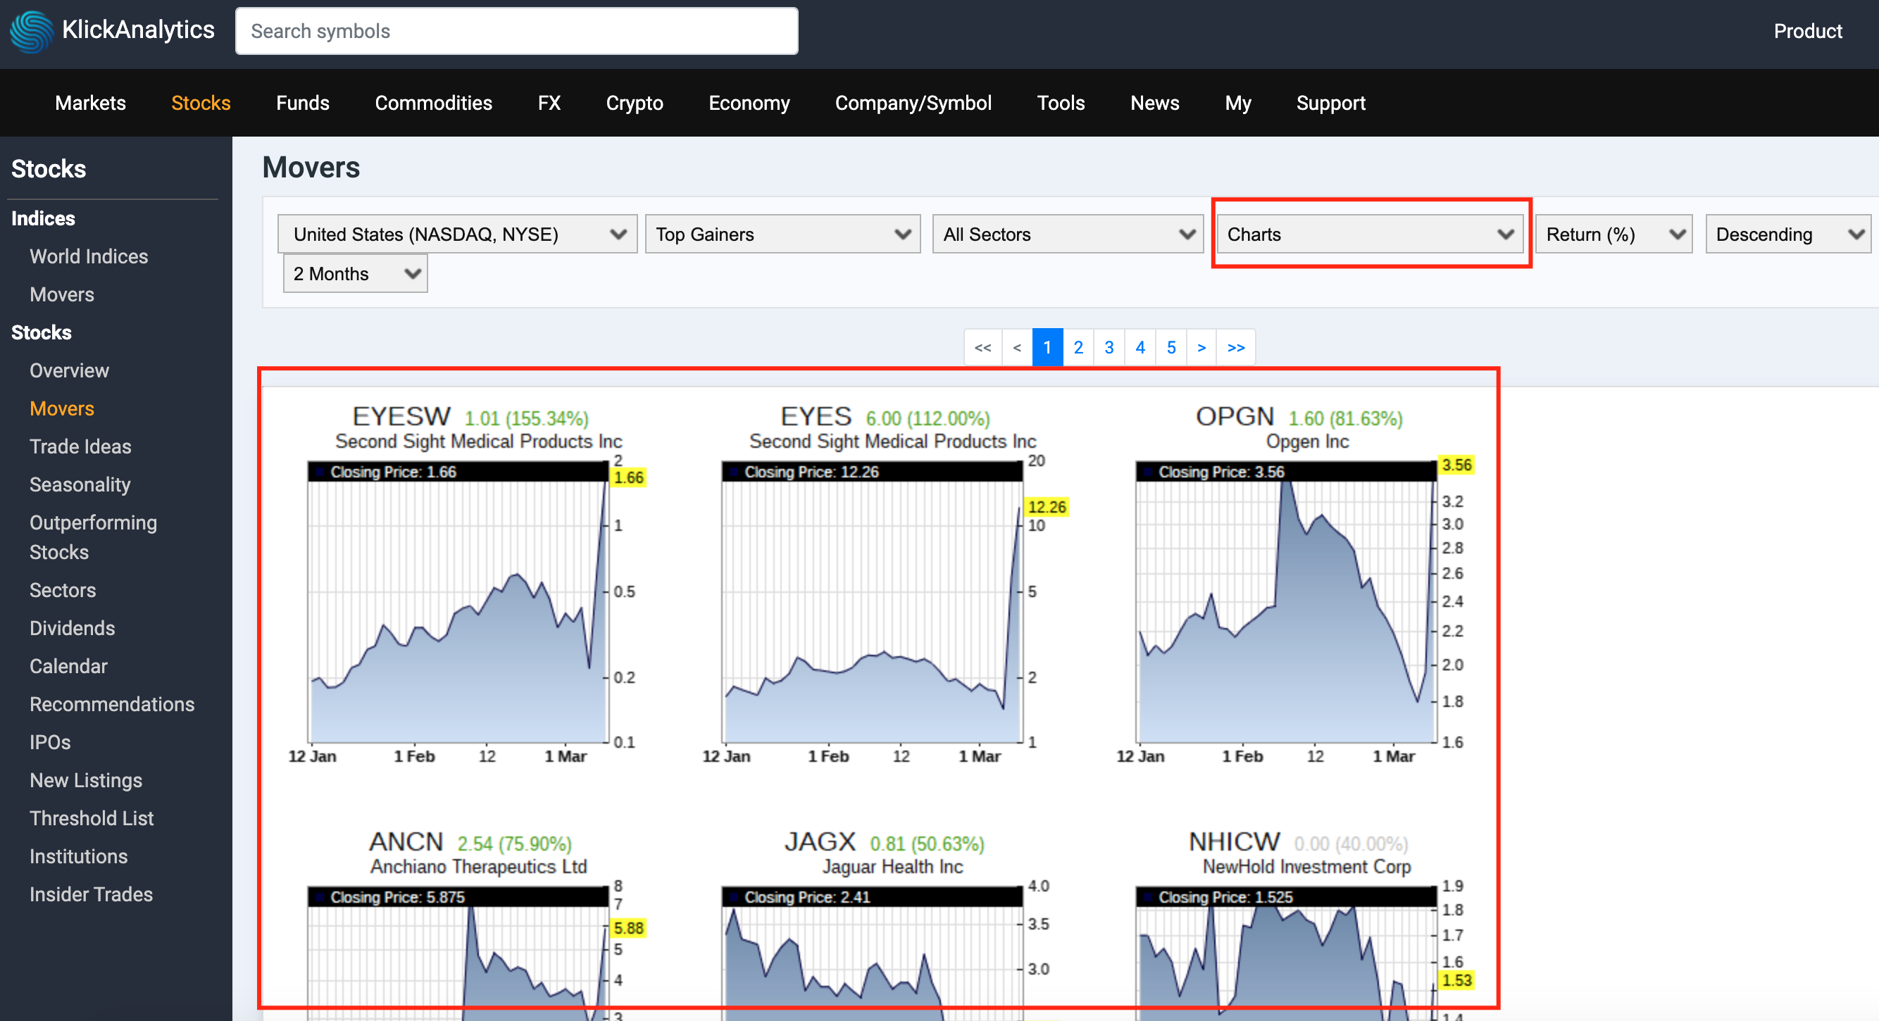Screen dimensions: 1879x1021
Task: Open Trade Ideas in sidebar
Action: pos(80,446)
